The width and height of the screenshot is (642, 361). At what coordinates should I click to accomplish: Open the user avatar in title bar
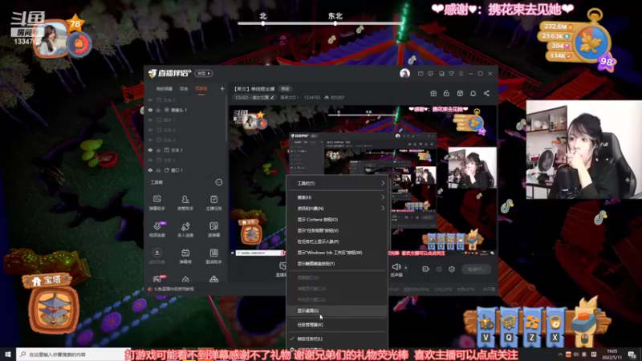404,73
